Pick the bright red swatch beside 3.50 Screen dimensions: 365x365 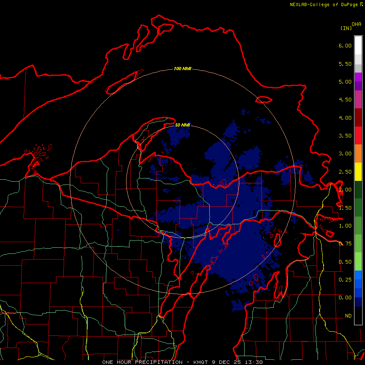(358, 135)
